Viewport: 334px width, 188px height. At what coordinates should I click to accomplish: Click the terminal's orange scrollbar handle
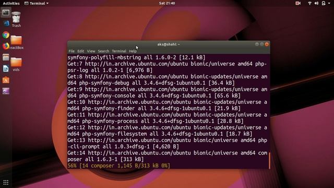click(269, 160)
